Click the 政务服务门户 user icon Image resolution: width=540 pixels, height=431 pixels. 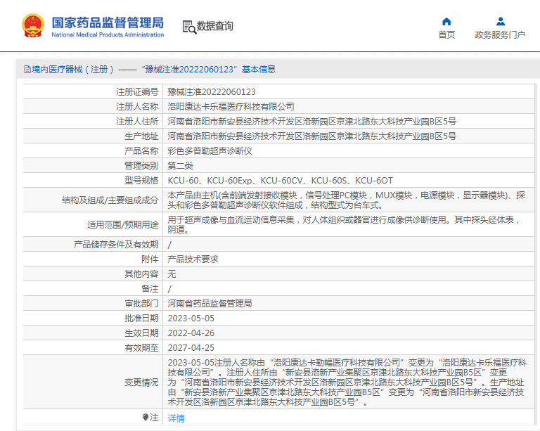pyautogui.click(x=501, y=21)
